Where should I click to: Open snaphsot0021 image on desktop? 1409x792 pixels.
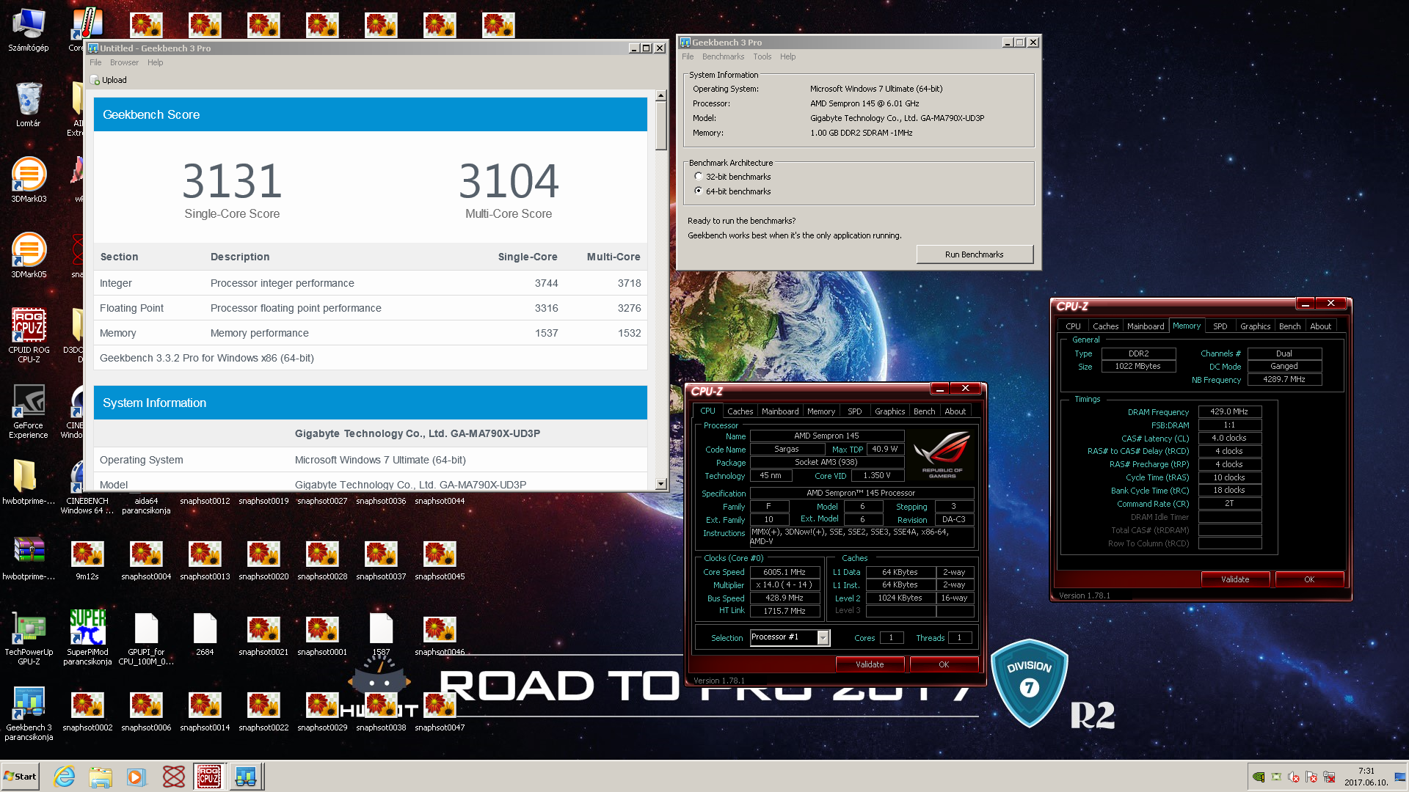coord(263,635)
